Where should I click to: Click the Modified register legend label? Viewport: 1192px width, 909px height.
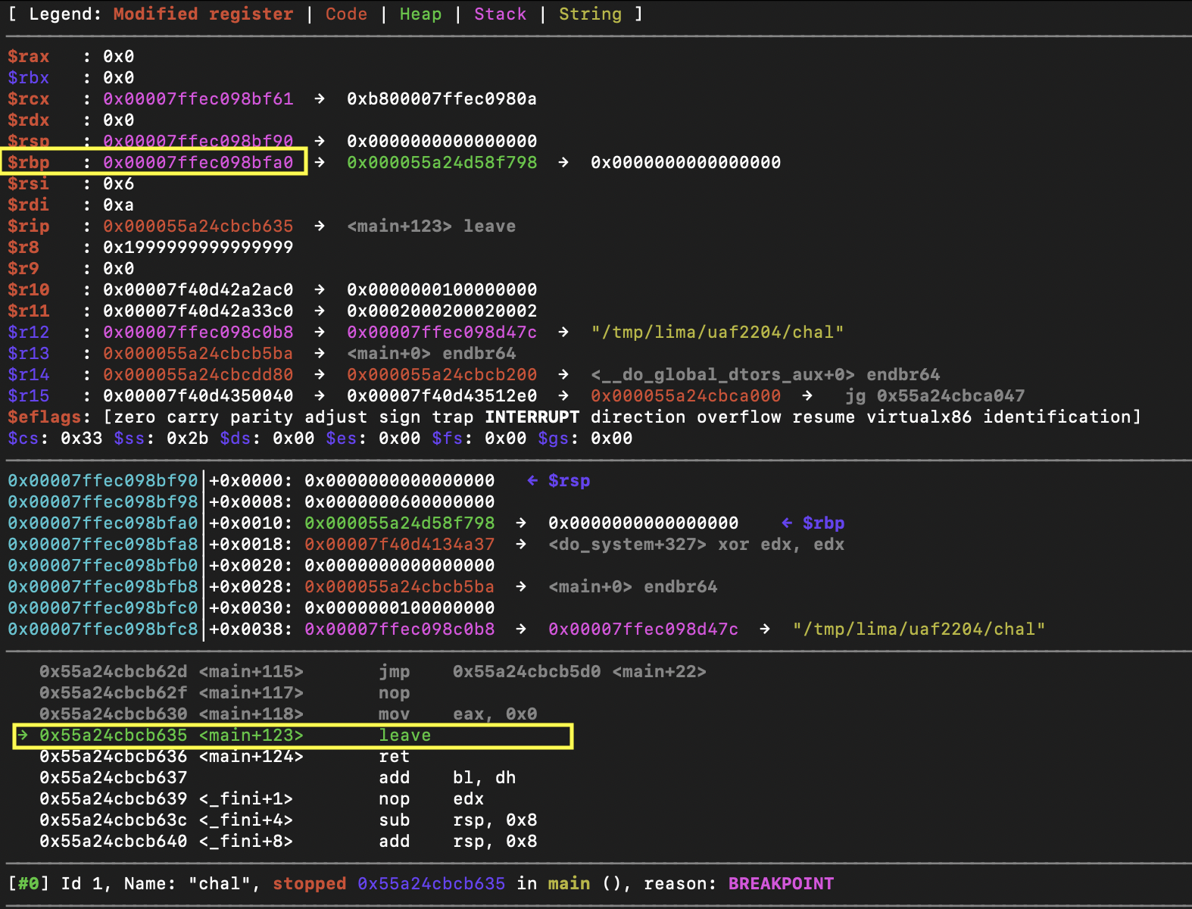pos(204,14)
